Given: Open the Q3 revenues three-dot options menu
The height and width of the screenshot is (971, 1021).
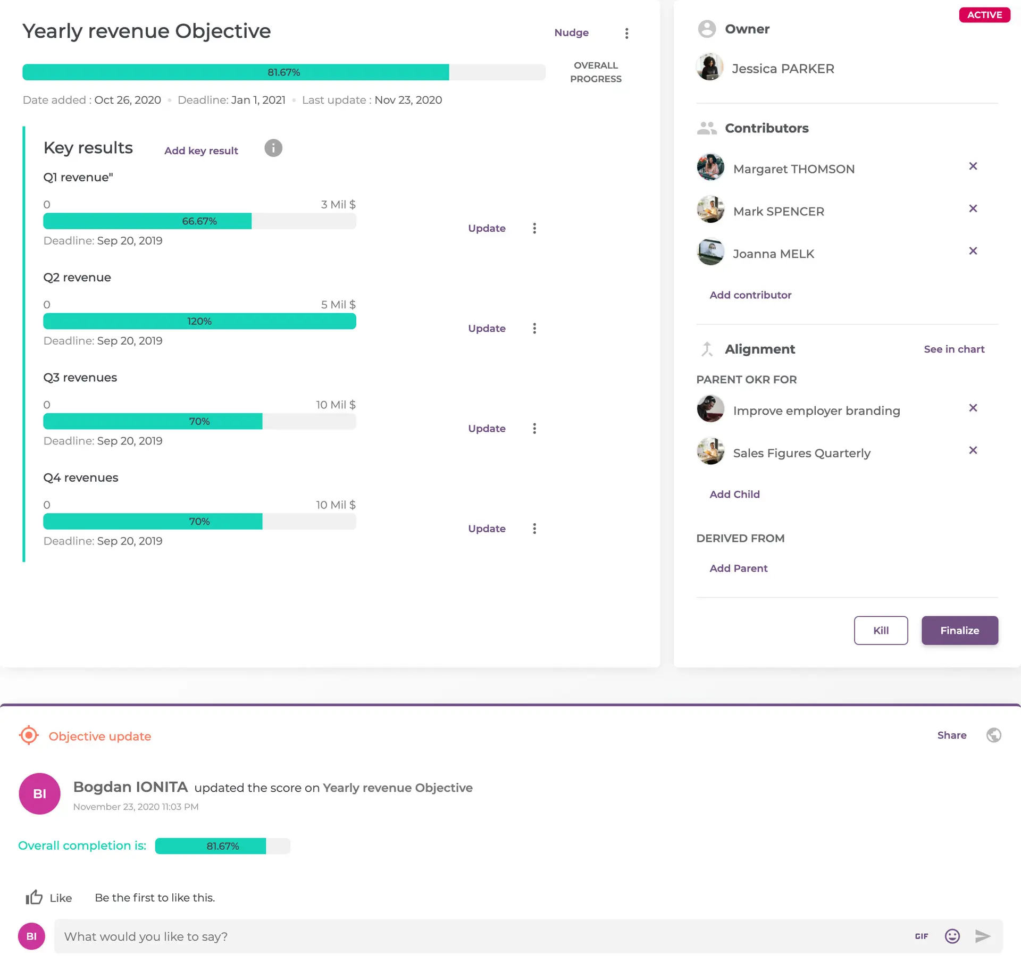Looking at the screenshot, I should pyautogui.click(x=534, y=429).
